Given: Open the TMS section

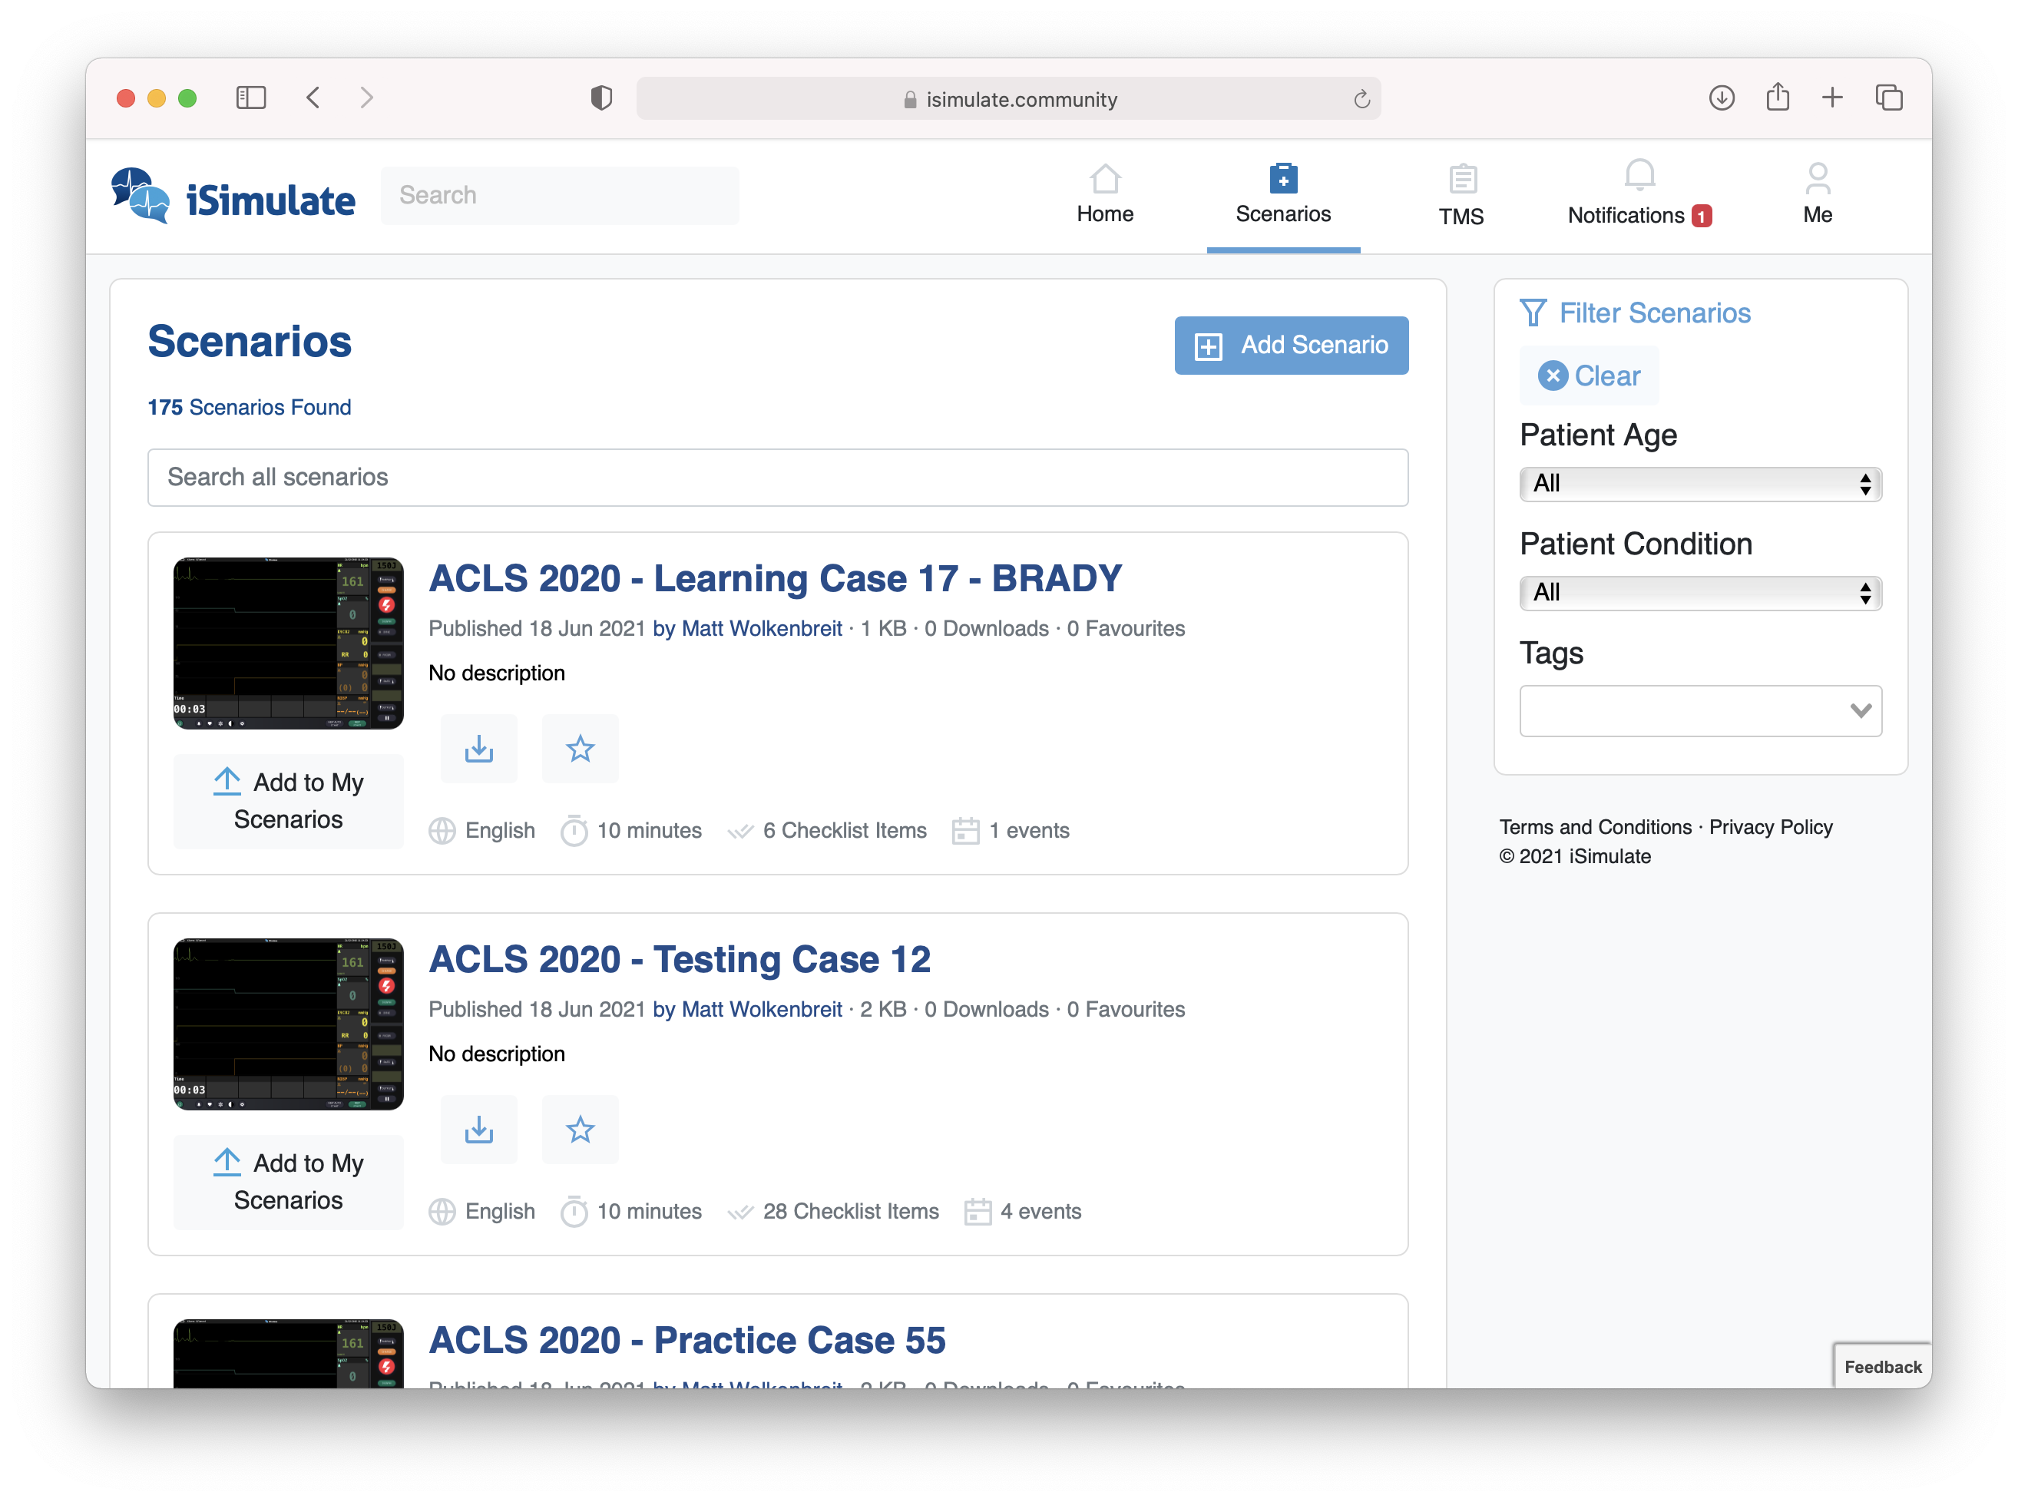Looking at the screenshot, I should [1461, 194].
